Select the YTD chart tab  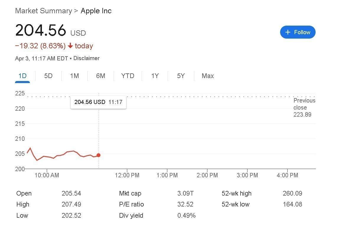(128, 76)
